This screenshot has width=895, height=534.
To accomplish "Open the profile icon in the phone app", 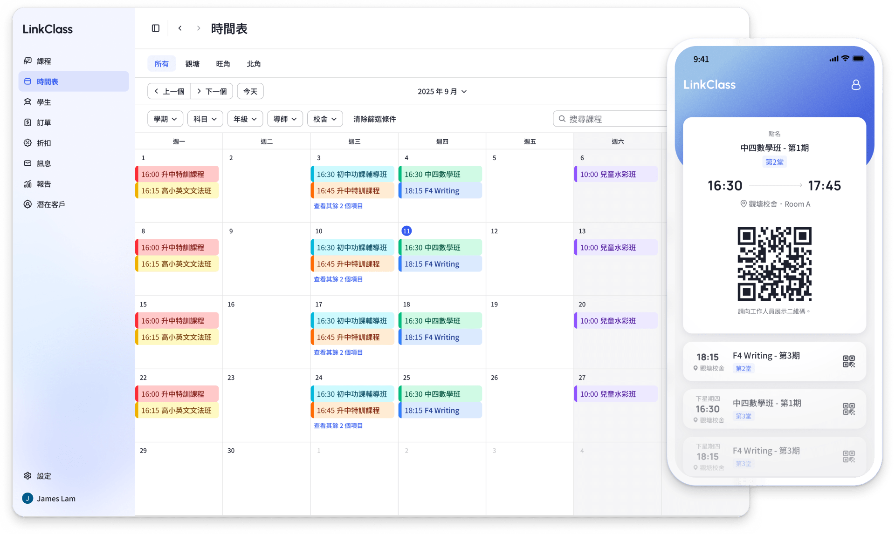I will point(856,85).
